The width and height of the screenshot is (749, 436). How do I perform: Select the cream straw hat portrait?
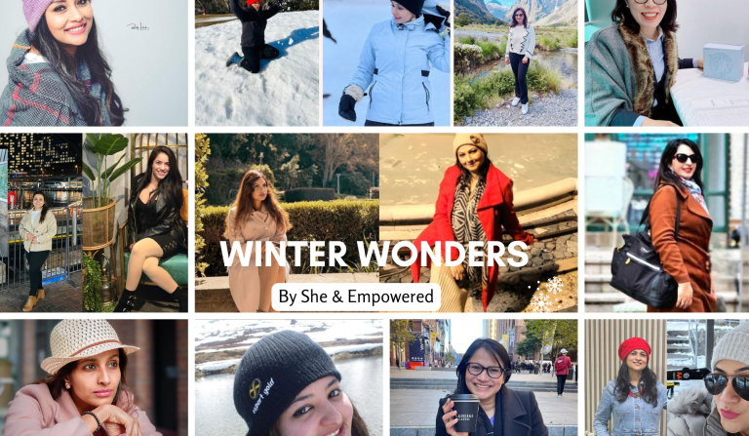[x=94, y=377]
